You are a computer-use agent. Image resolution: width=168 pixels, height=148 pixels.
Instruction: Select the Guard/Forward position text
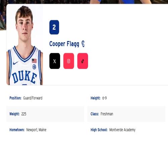[33, 98]
